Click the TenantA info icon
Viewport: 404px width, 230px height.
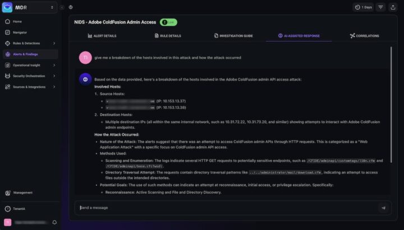[7, 209]
